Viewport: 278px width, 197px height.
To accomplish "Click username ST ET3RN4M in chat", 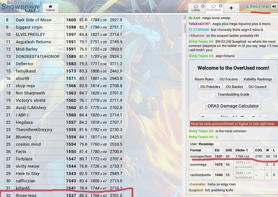I will point(199,30).
